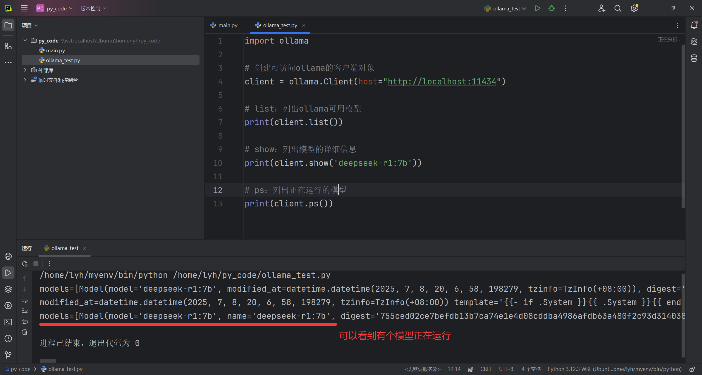Open the Problems tool window
This screenshot has height=375, width=702.
point(8,339)
